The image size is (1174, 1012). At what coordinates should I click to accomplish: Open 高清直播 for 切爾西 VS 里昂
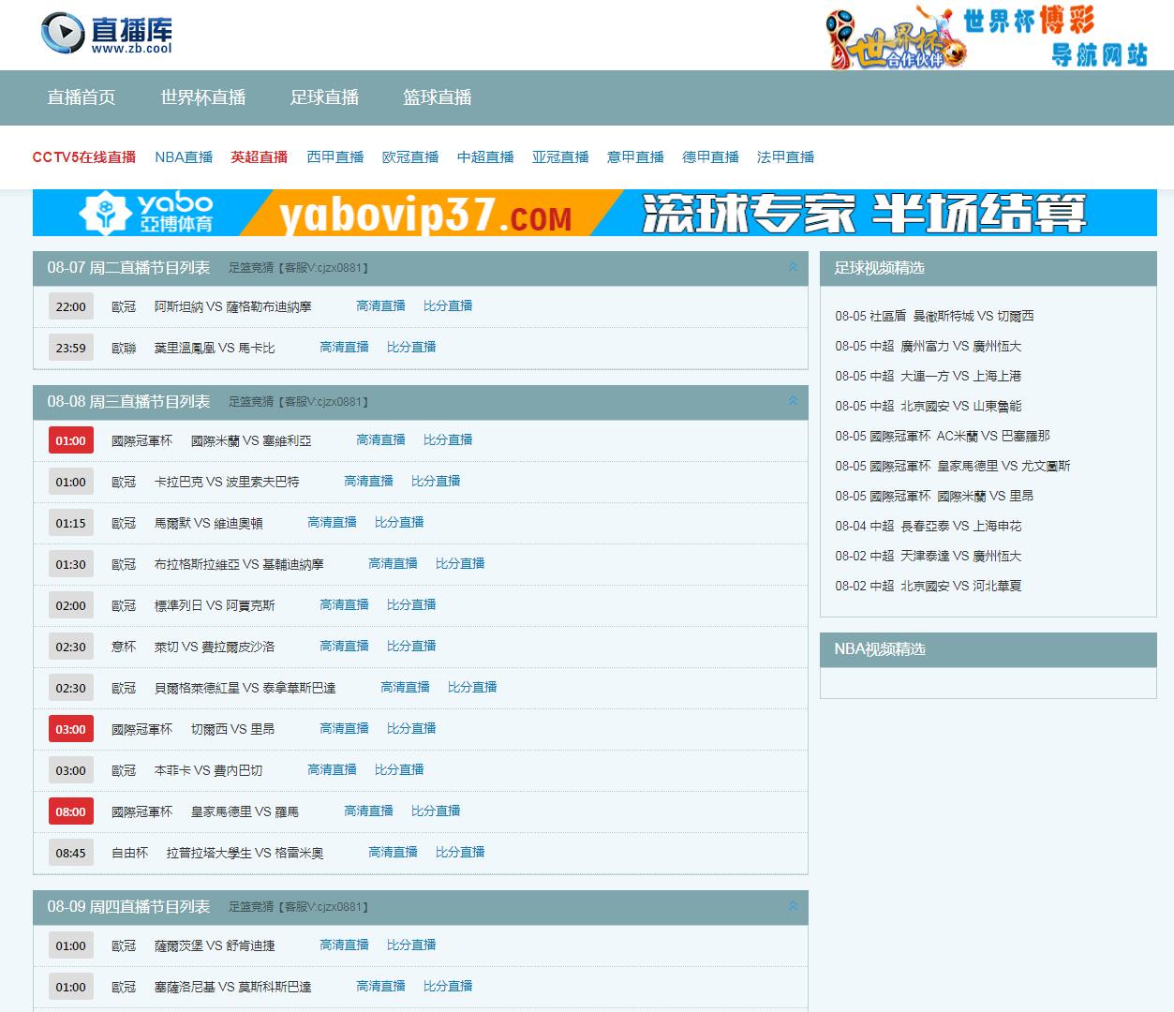pyautogui.click(x=344, y=729)
